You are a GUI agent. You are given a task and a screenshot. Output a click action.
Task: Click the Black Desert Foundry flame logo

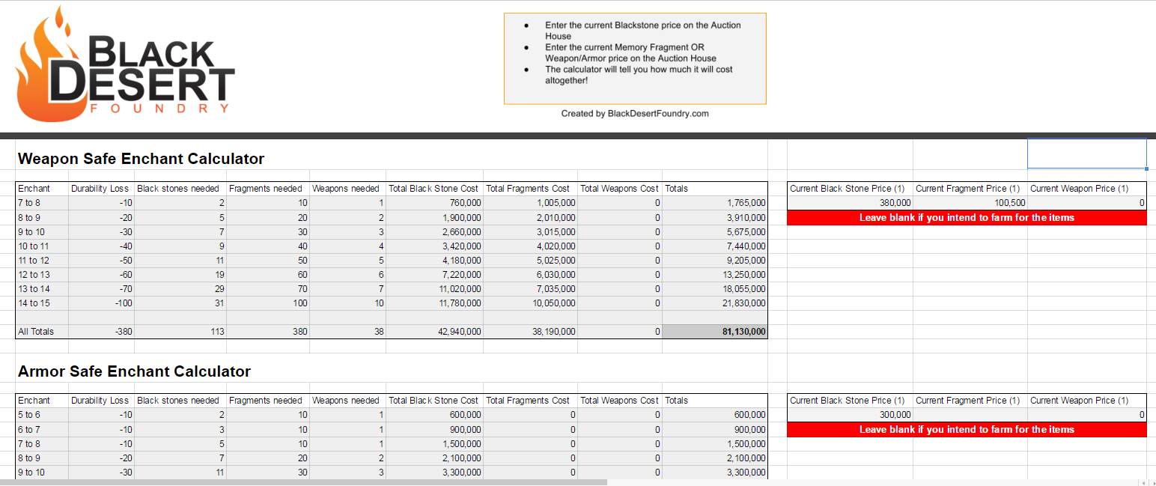(125, 64)
